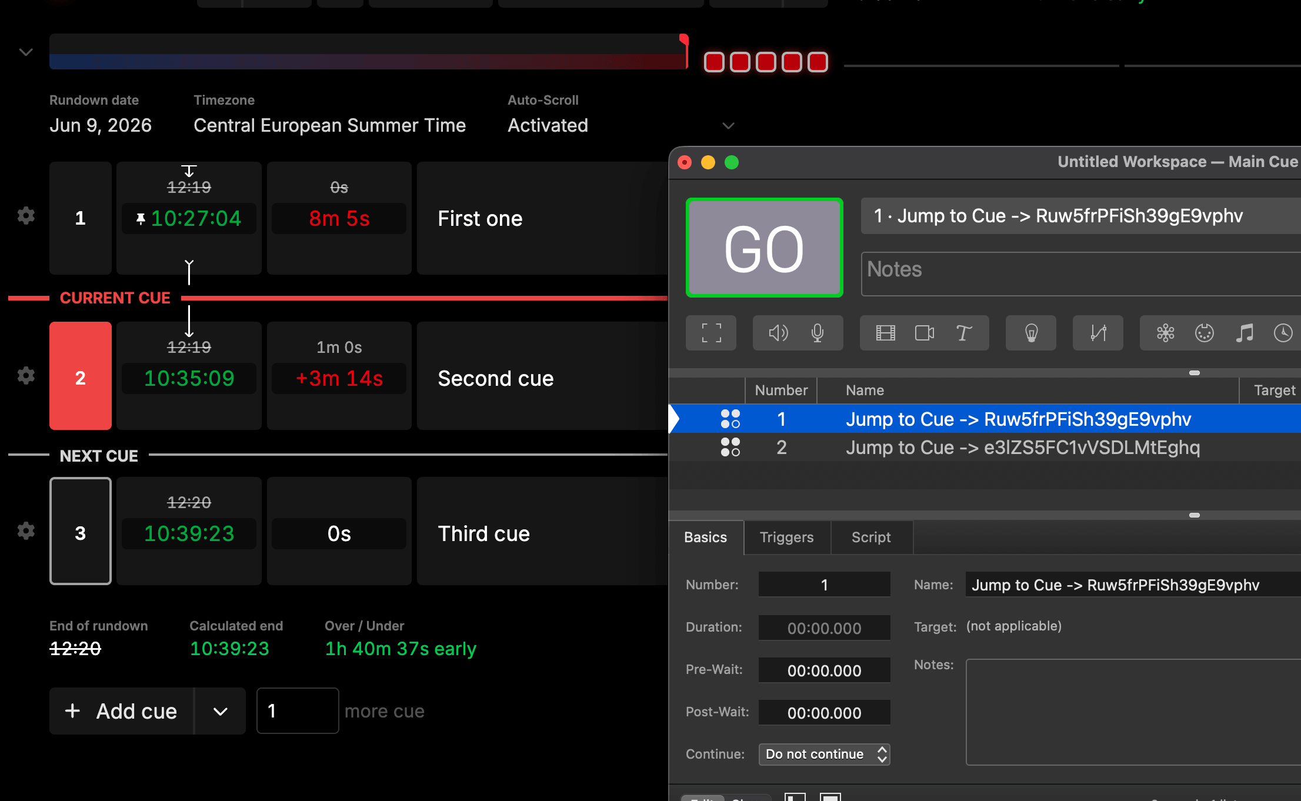
Task: Add a Timecode cue with clock icon
Action: (1283, 333)
